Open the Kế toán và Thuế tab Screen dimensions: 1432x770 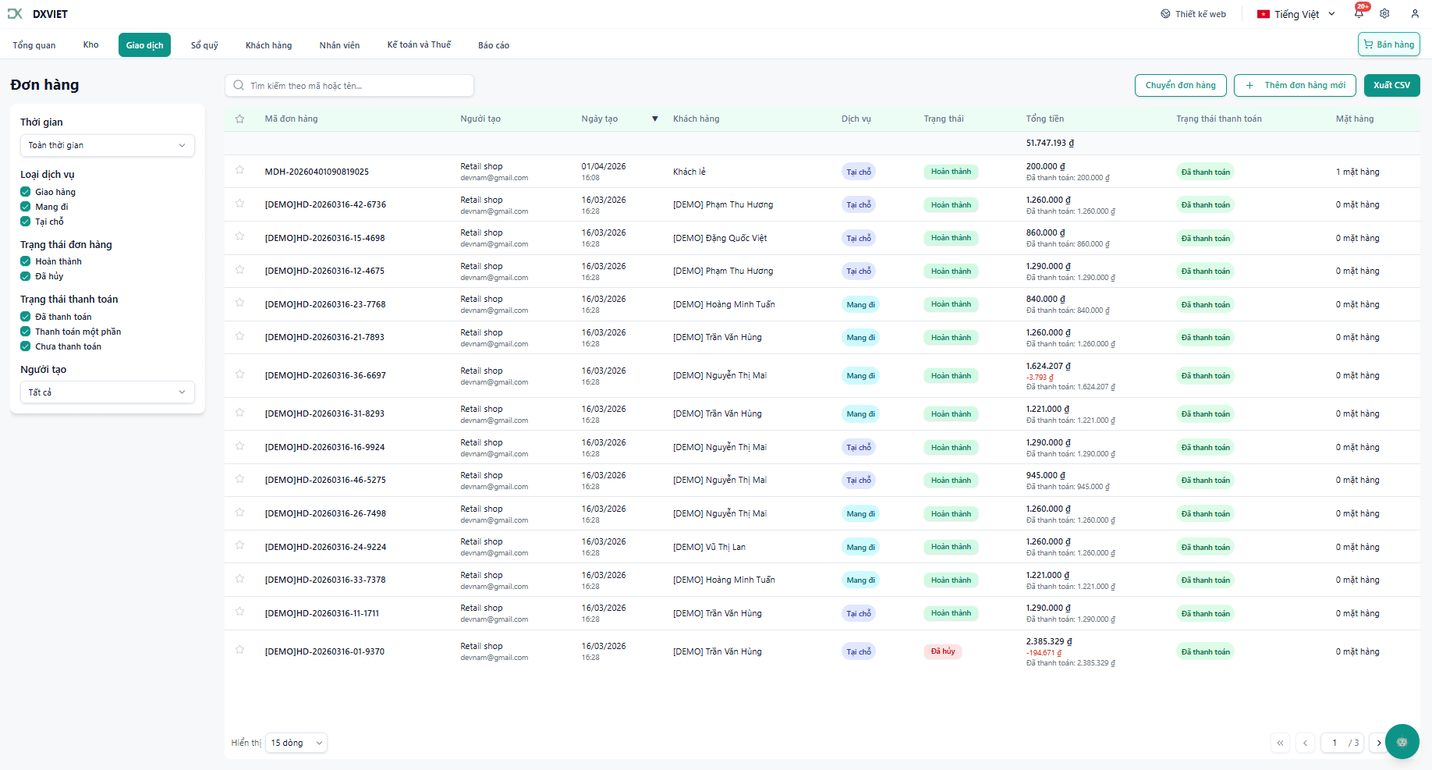[x=419, y=45]
